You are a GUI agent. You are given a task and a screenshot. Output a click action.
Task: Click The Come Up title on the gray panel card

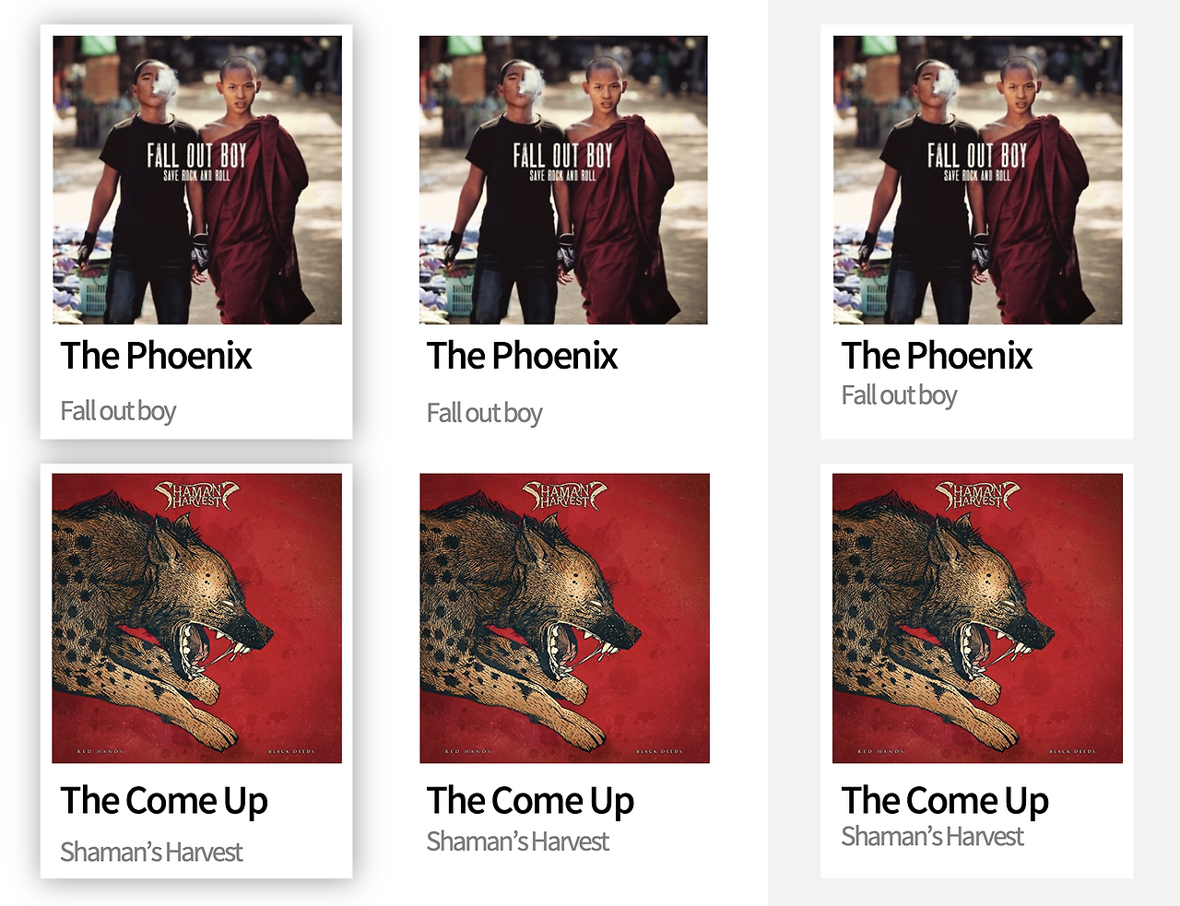[945, 802]
